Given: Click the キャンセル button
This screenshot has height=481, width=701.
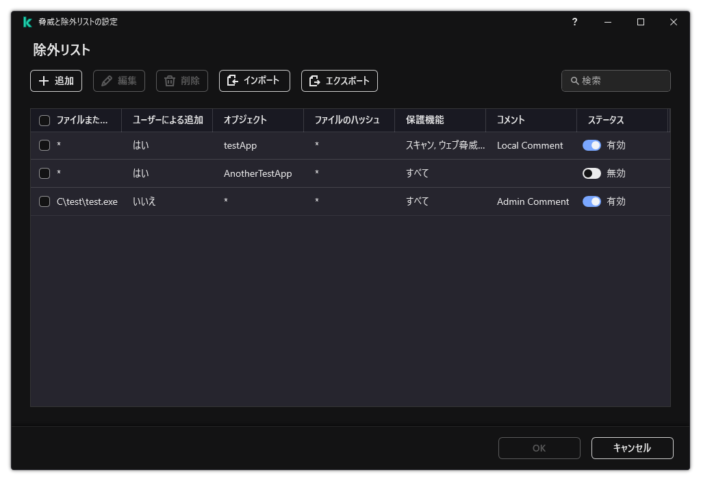Looking at the screenshot, I should click(632, 447).
